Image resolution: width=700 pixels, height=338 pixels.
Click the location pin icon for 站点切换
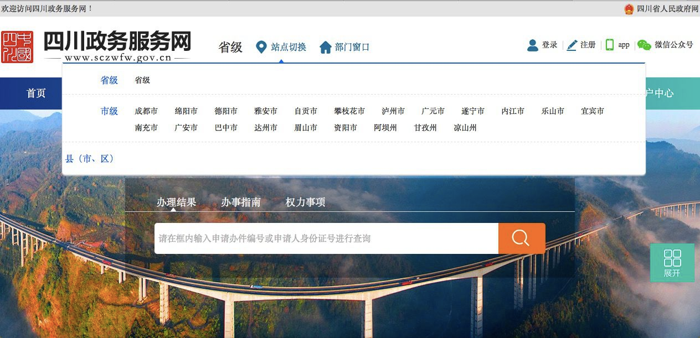(x=261, y=47)
